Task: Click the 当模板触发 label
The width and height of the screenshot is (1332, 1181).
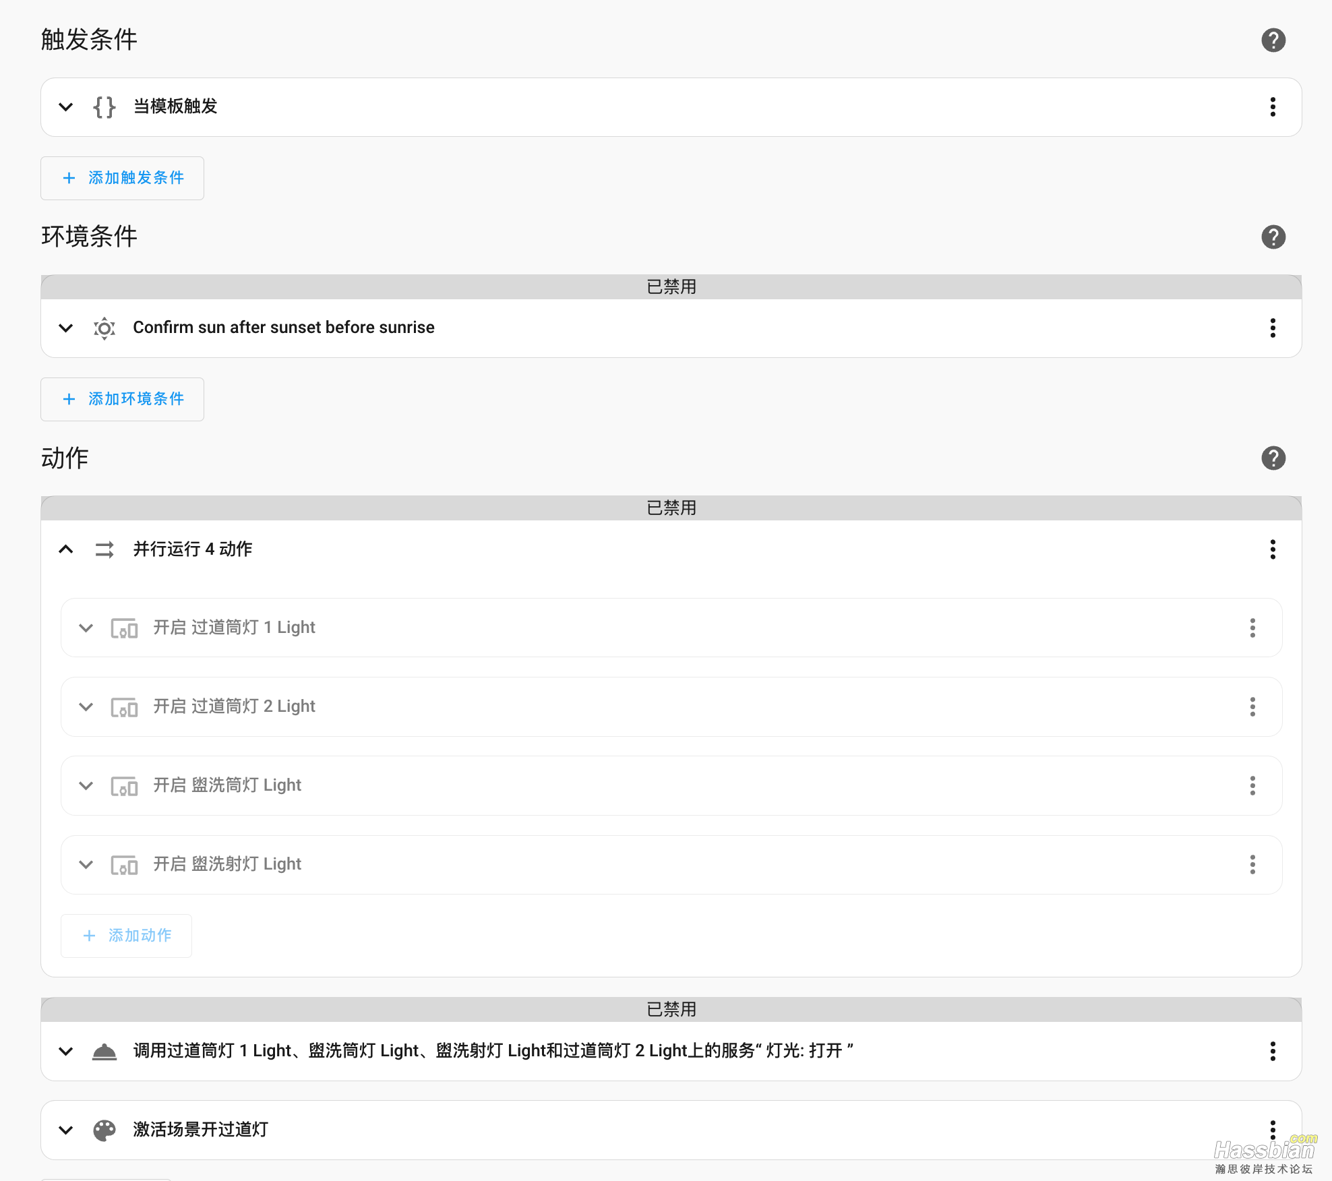Action: (x=175, y=107)
